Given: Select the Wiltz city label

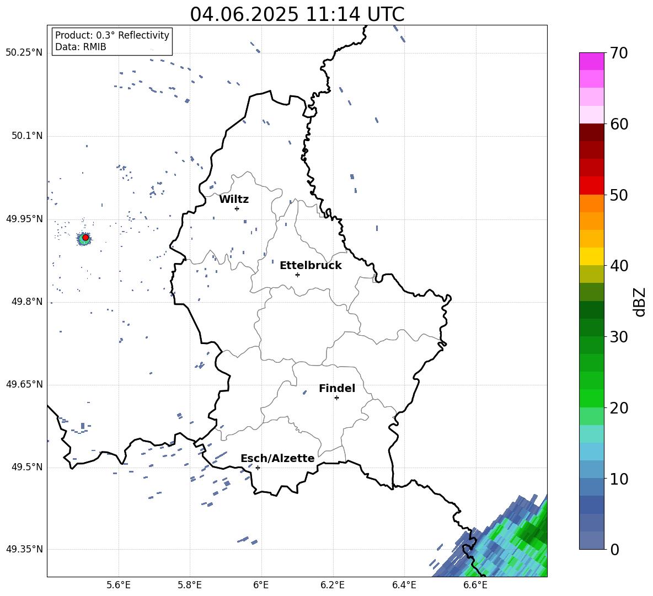Looking at the screenshot, I should pos(234,200).
